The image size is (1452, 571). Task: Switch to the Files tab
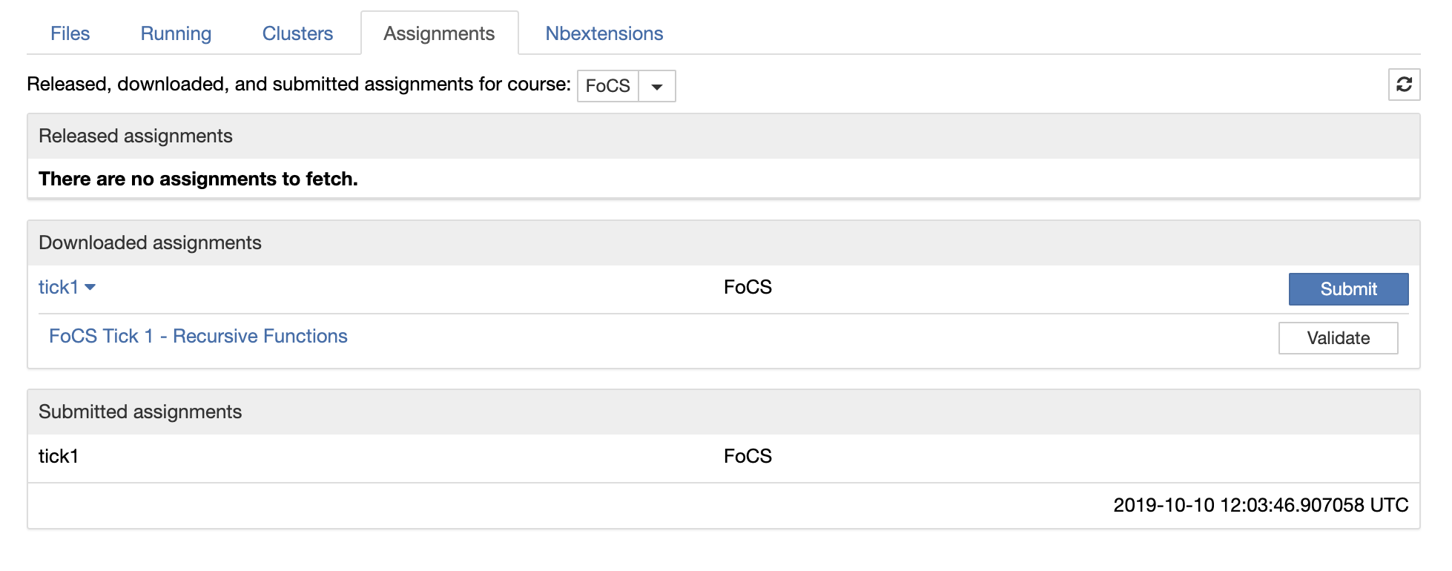70,33
